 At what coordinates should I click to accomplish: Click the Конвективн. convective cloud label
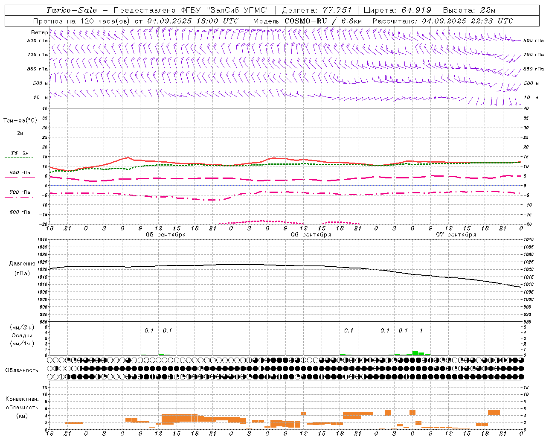click(x=22, y=399)
